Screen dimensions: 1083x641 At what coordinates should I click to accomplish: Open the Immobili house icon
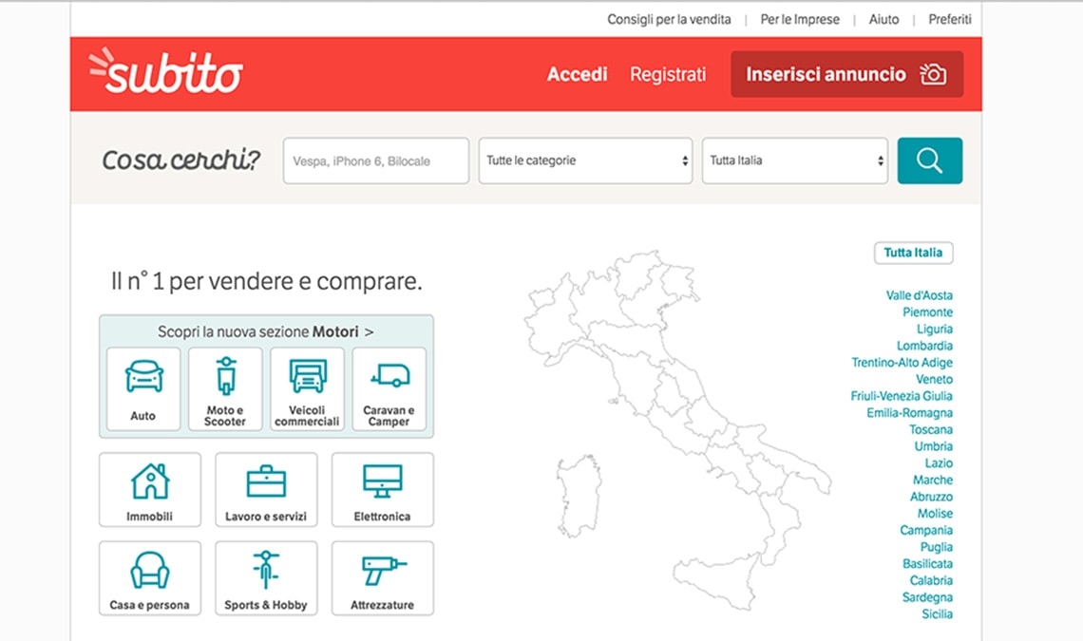[150, 481]
